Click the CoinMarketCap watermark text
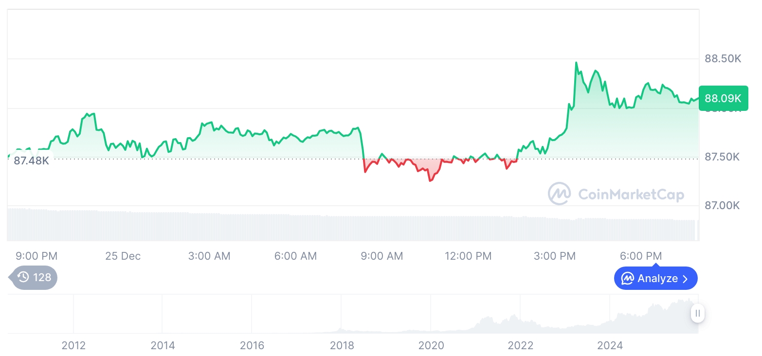762x356 pixels. point(631,195)
